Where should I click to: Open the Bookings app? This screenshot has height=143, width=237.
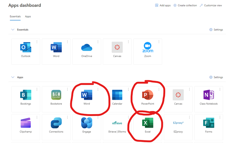(x=26, y=99)
